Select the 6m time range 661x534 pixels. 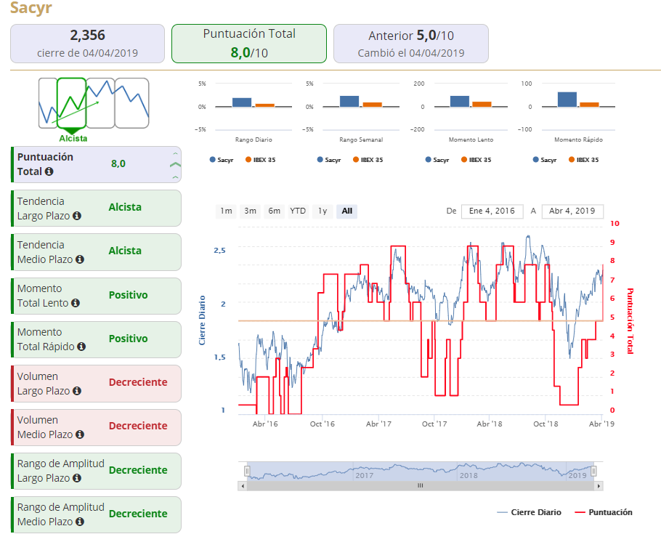click(x=275, y=211)
